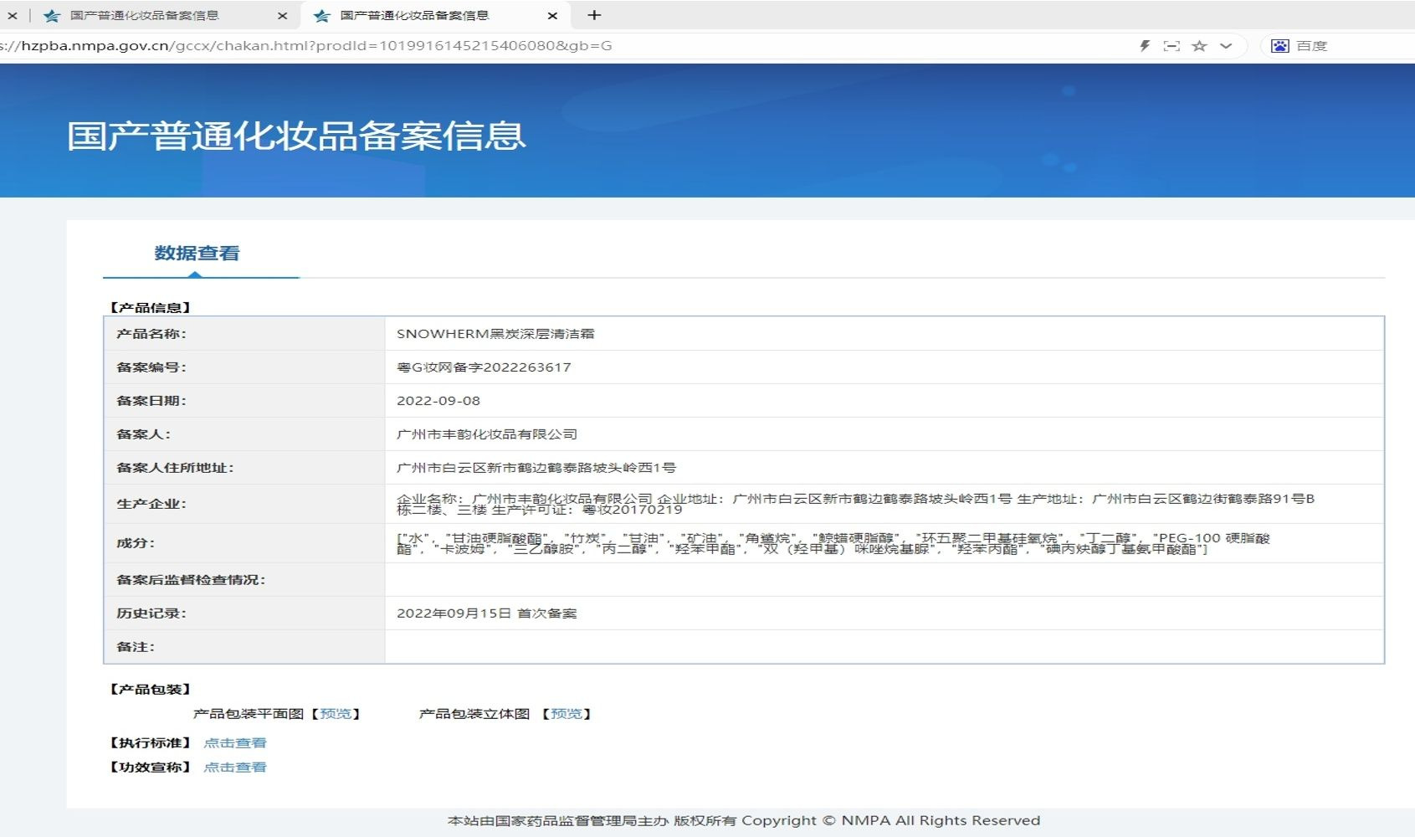Click history entry 2022年09月15日 首次备案
Viewport: 1415px width, 837px height.
[x=487, y=614]
